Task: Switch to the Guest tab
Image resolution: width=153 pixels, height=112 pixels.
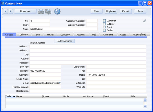Action: click(123, 35)
